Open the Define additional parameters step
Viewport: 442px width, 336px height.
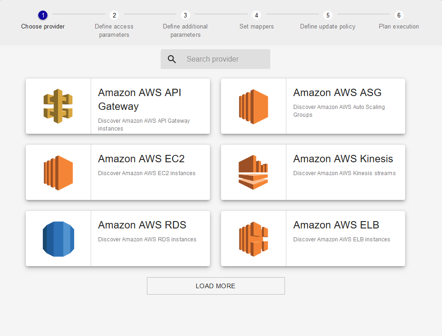(185, 30)
